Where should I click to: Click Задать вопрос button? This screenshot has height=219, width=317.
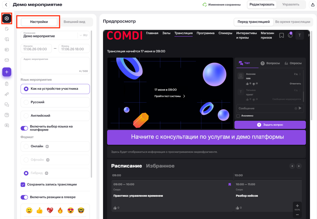pyautogui.click(x=270, y=125)
